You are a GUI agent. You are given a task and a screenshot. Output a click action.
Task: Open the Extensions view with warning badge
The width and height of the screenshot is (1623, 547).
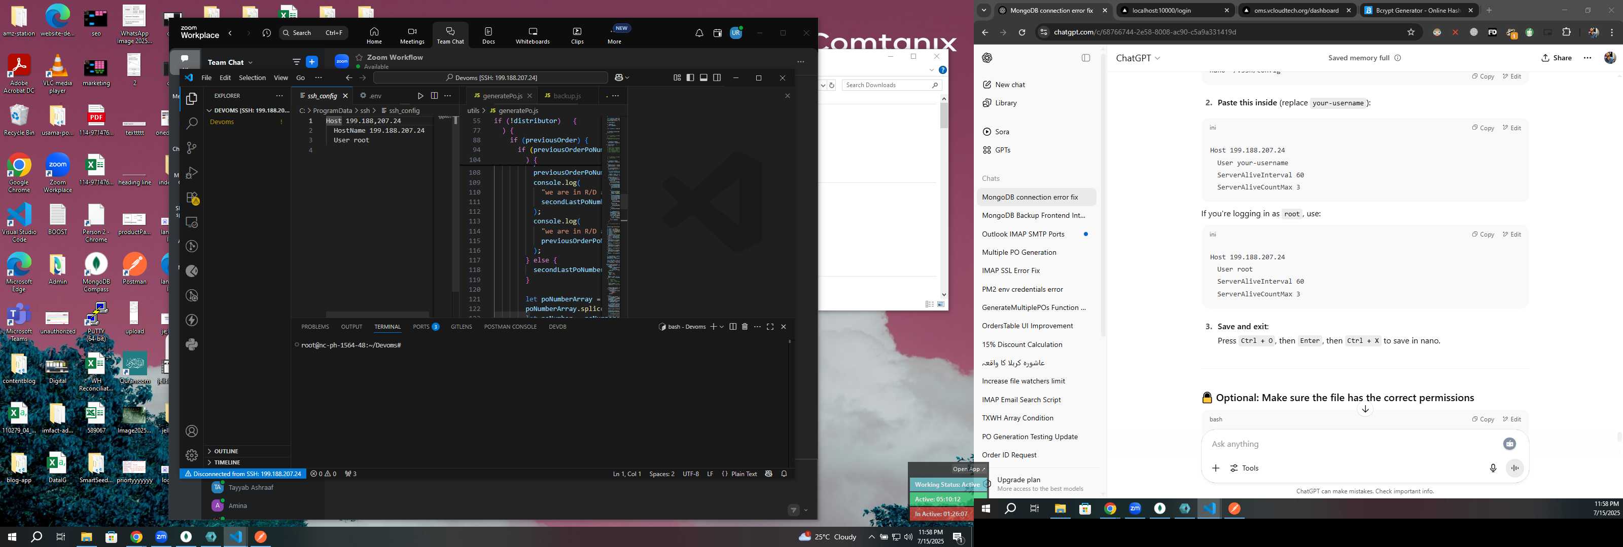(192, 198)
